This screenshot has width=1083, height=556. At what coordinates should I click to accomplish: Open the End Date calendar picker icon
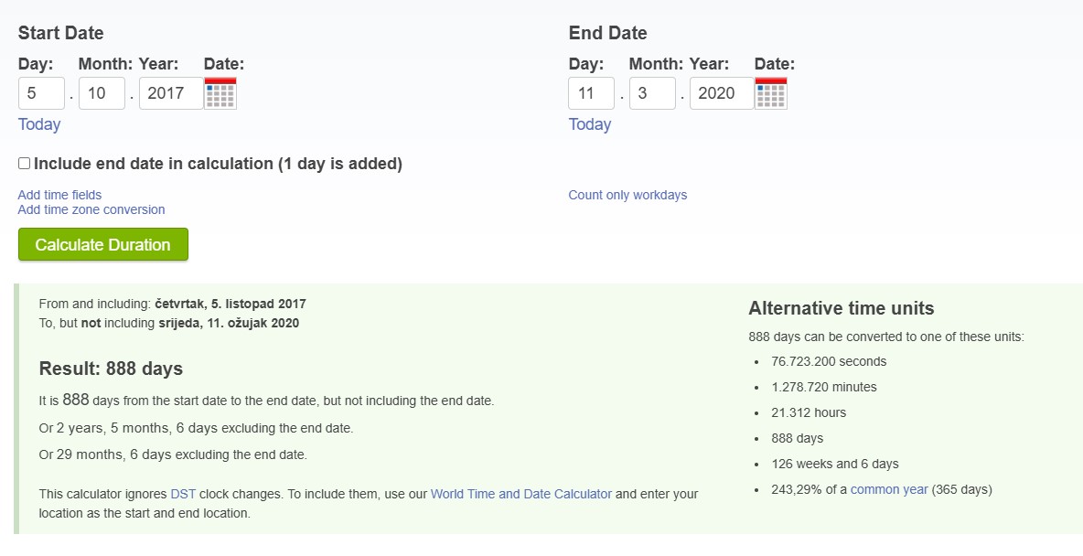click(771, 93)
